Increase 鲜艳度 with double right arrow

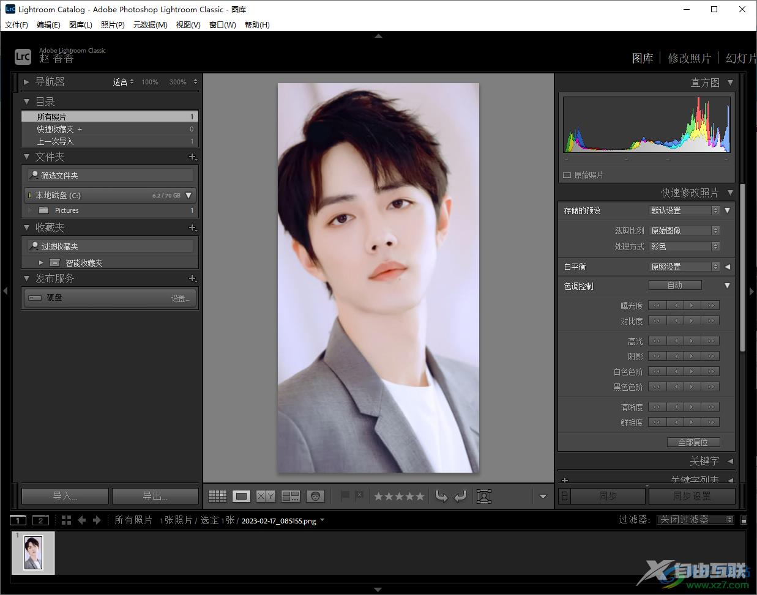pos(710,422)
